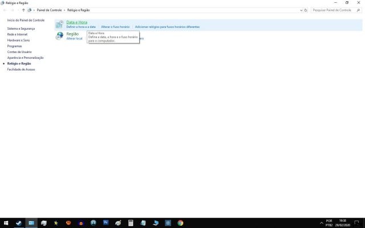Open the Data e Hora clock icon
Image resolution: width=365 pixels, height=228 pixels.
point(60,24)
